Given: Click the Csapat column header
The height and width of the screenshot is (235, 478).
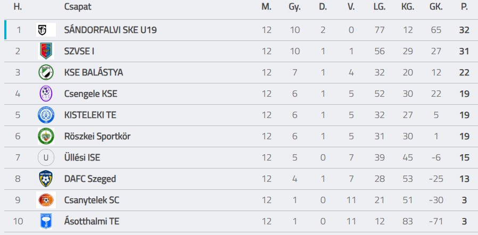Looking at the screenshot, I should click(77, 7).
